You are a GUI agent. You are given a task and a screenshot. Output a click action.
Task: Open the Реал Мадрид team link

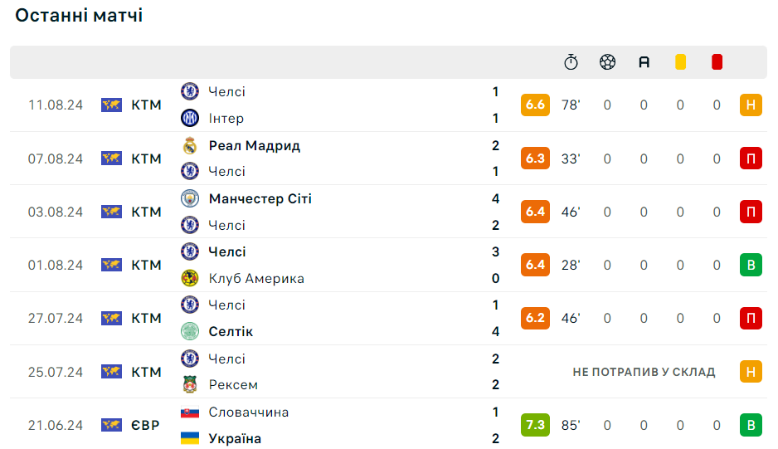tap(255, 145)
